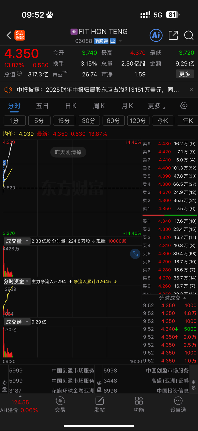Select 卖9 price 4.430 row
The width and height of the screenshot is (198, 431).
tap(170, 144)
